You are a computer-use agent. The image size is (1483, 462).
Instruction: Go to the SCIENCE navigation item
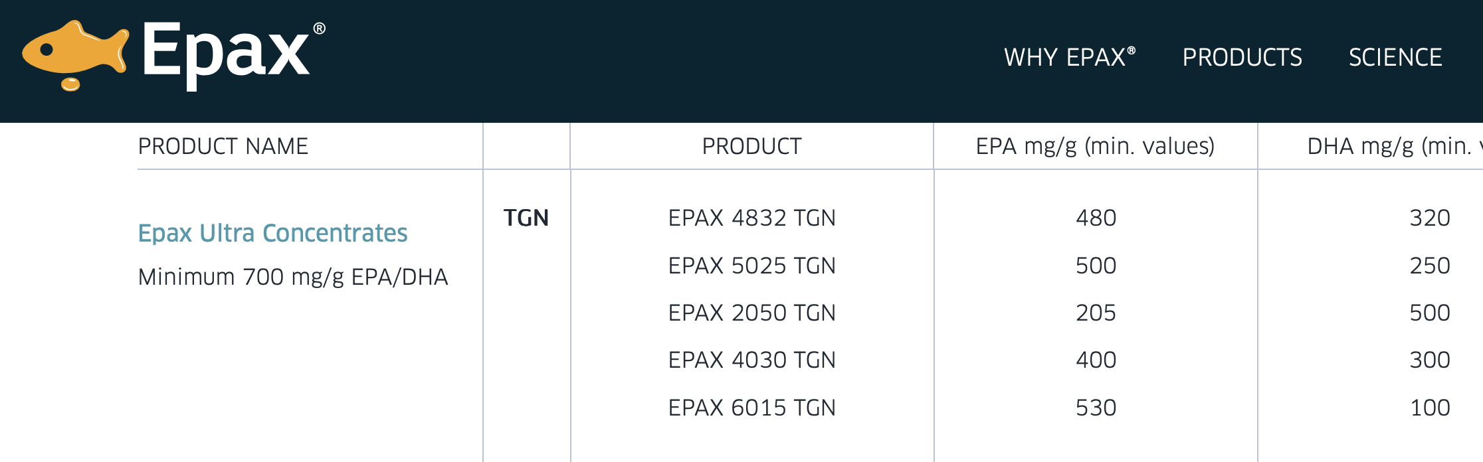[x=1395, y=57]
